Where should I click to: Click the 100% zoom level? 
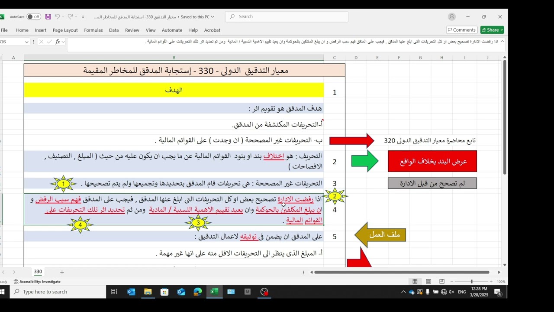(501, 282)
